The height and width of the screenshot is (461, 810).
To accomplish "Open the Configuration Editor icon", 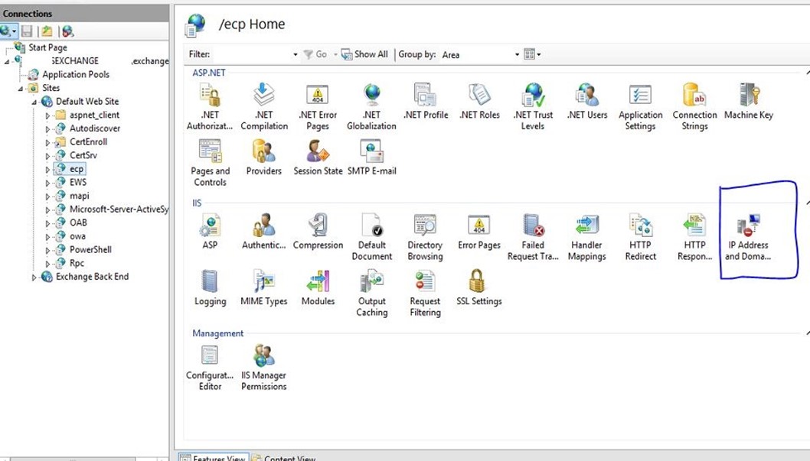I will (210, 367).
